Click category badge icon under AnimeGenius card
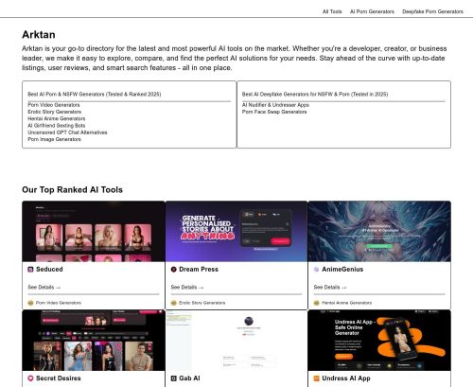The height and width of the screenshot is (387, 473). 316,303
